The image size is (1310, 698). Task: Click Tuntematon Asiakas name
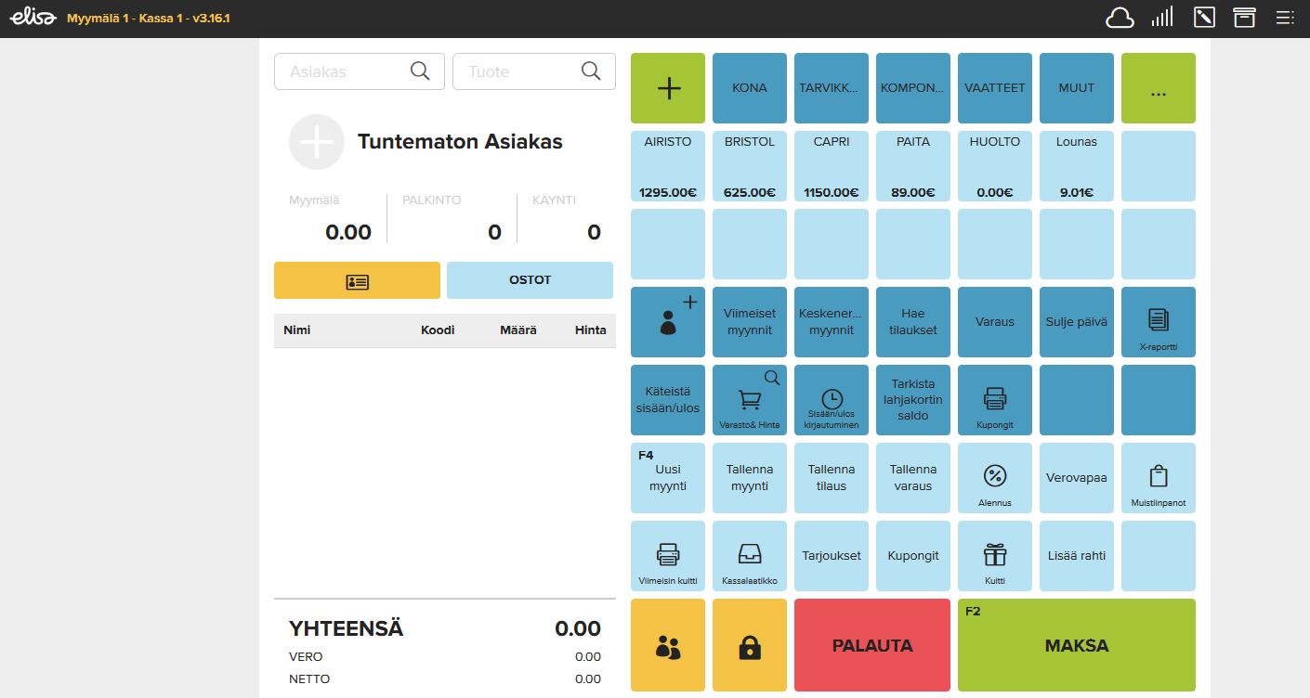(460, 142)
